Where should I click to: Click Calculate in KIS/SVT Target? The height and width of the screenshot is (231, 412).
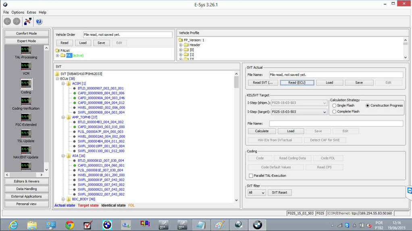coord(262,131)
